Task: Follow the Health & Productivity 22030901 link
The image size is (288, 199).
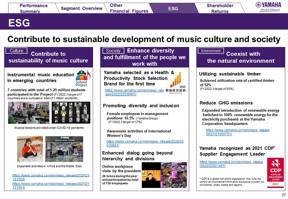Action: (x=134, y=92)
